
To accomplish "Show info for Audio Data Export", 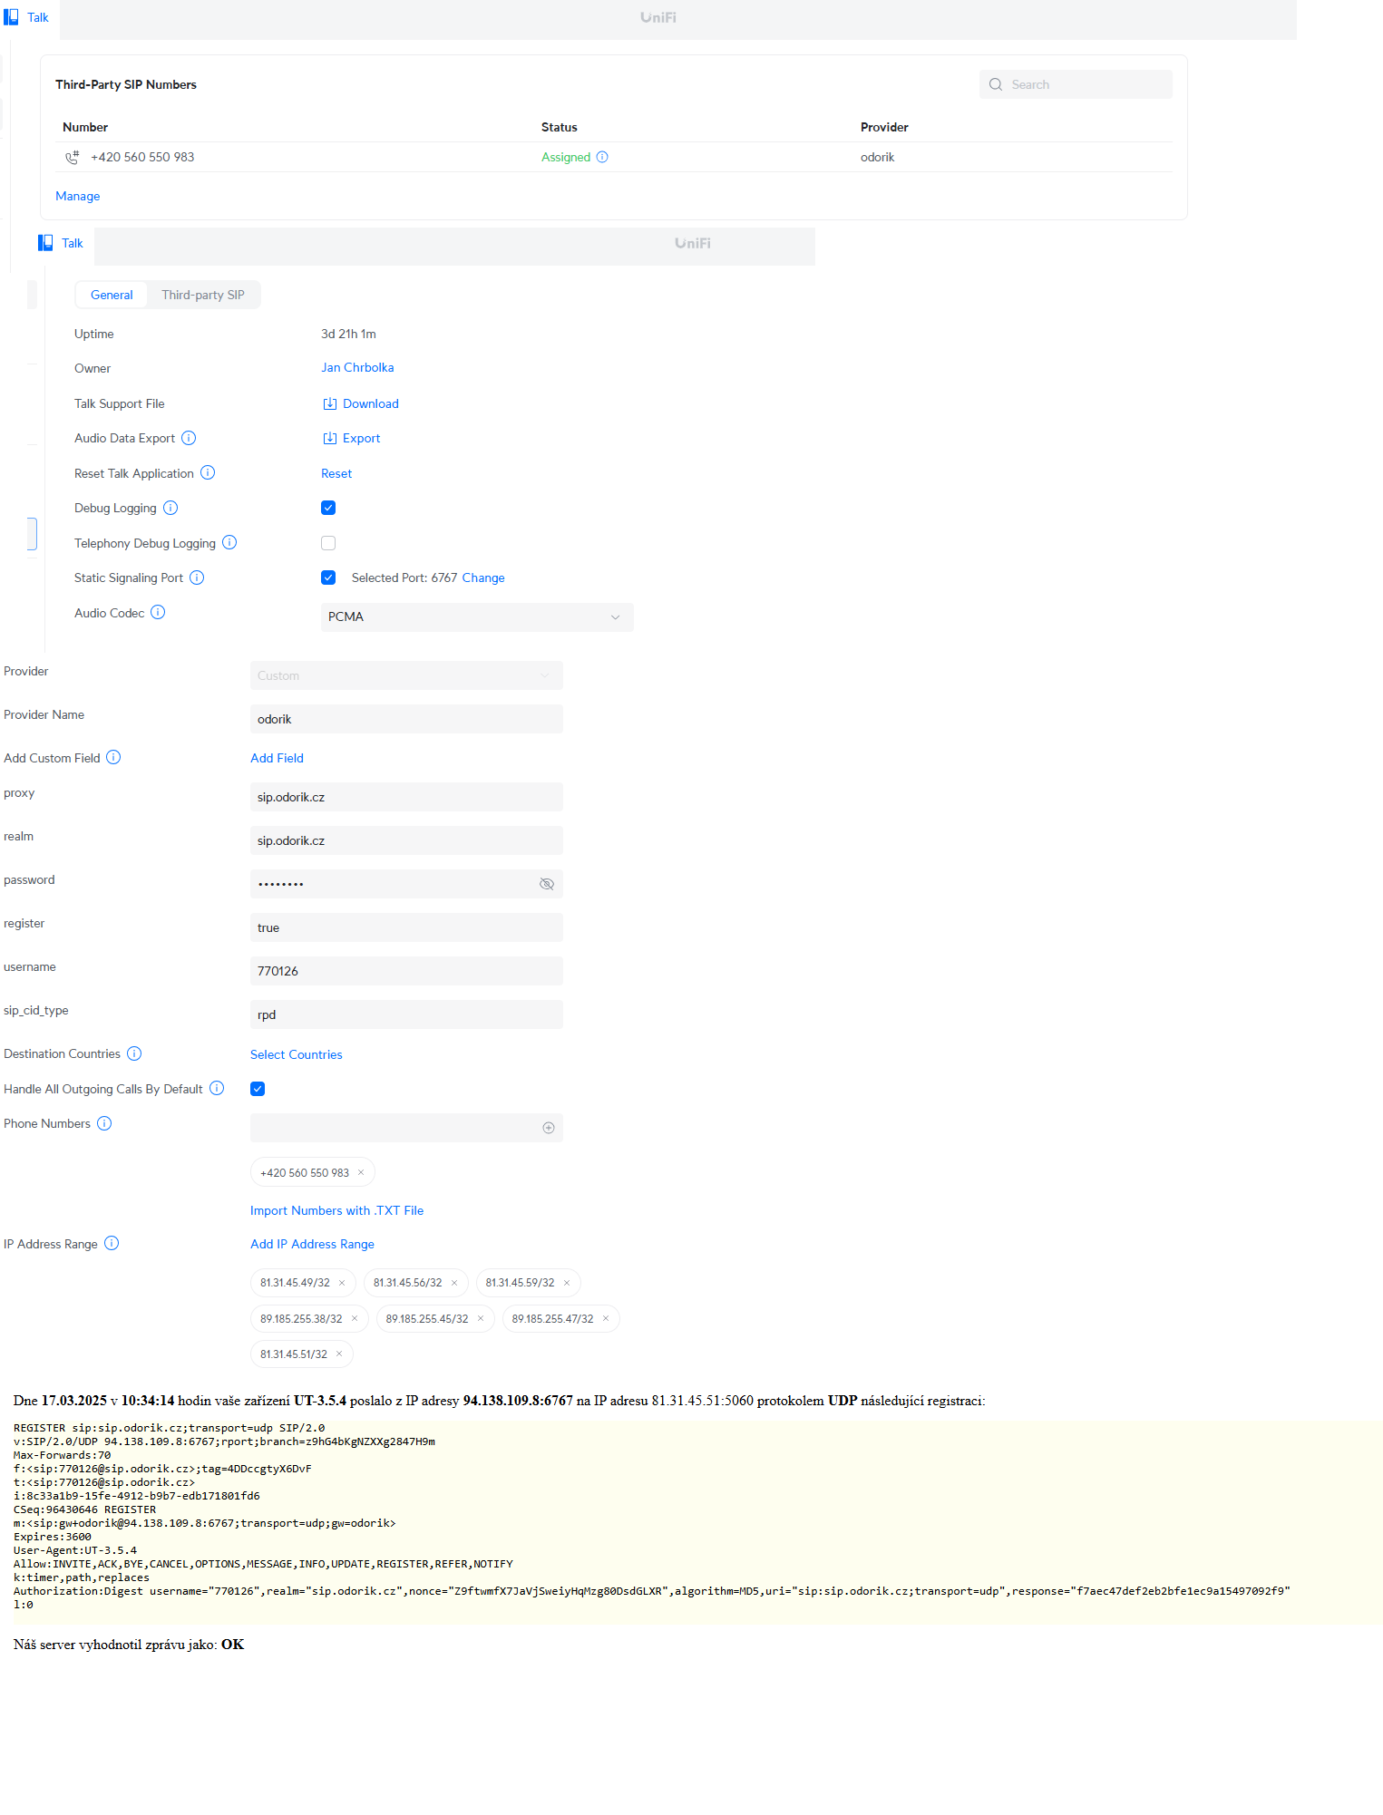I will 189,438.
